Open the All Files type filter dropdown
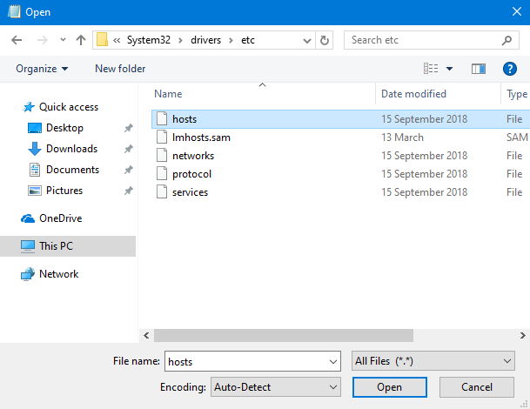 [x=433, y=361]
